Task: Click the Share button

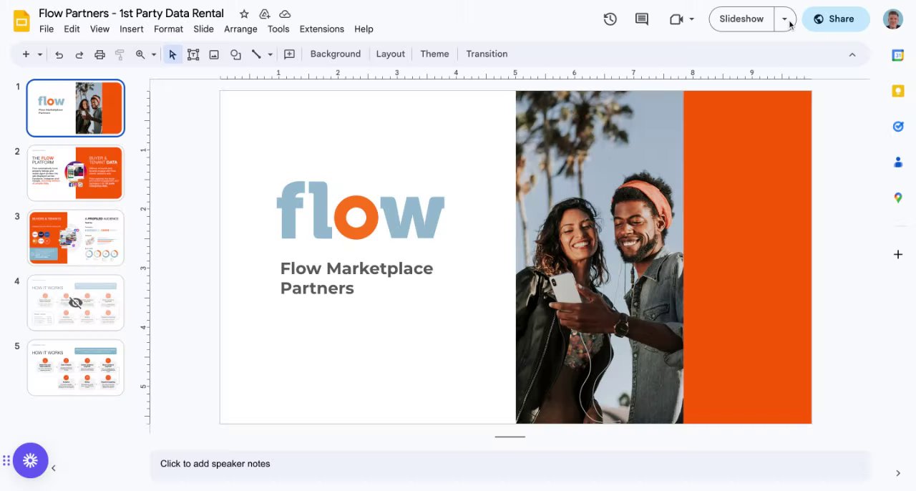Action: pyautogui.click(x=835, y=19)
